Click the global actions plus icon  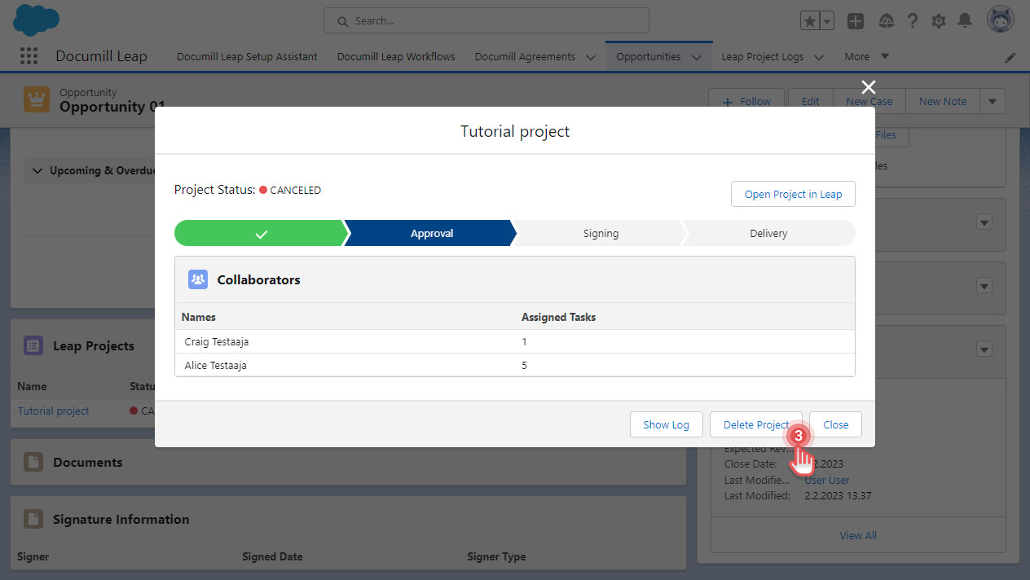pyautogui.click(x=856, y=20)
